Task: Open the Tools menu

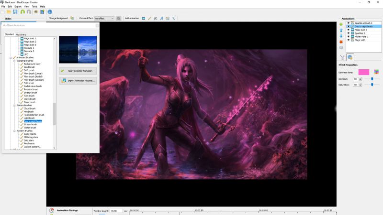Action: pyautogui.click(x=34, y=7)
